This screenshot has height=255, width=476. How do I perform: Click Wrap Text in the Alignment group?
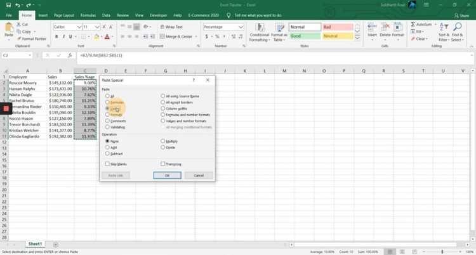[x=171, y=27]
